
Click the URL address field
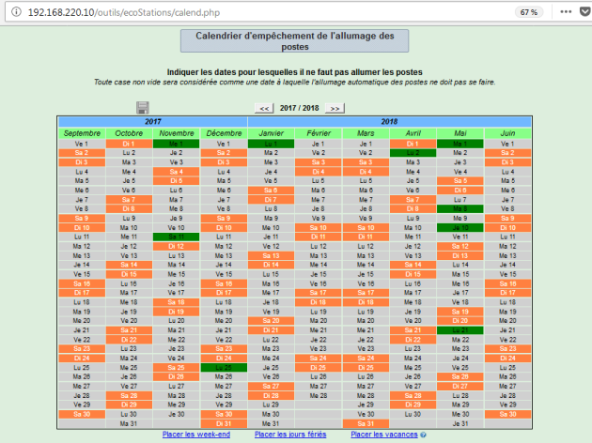pyautogui.click(x=235, y=12)
